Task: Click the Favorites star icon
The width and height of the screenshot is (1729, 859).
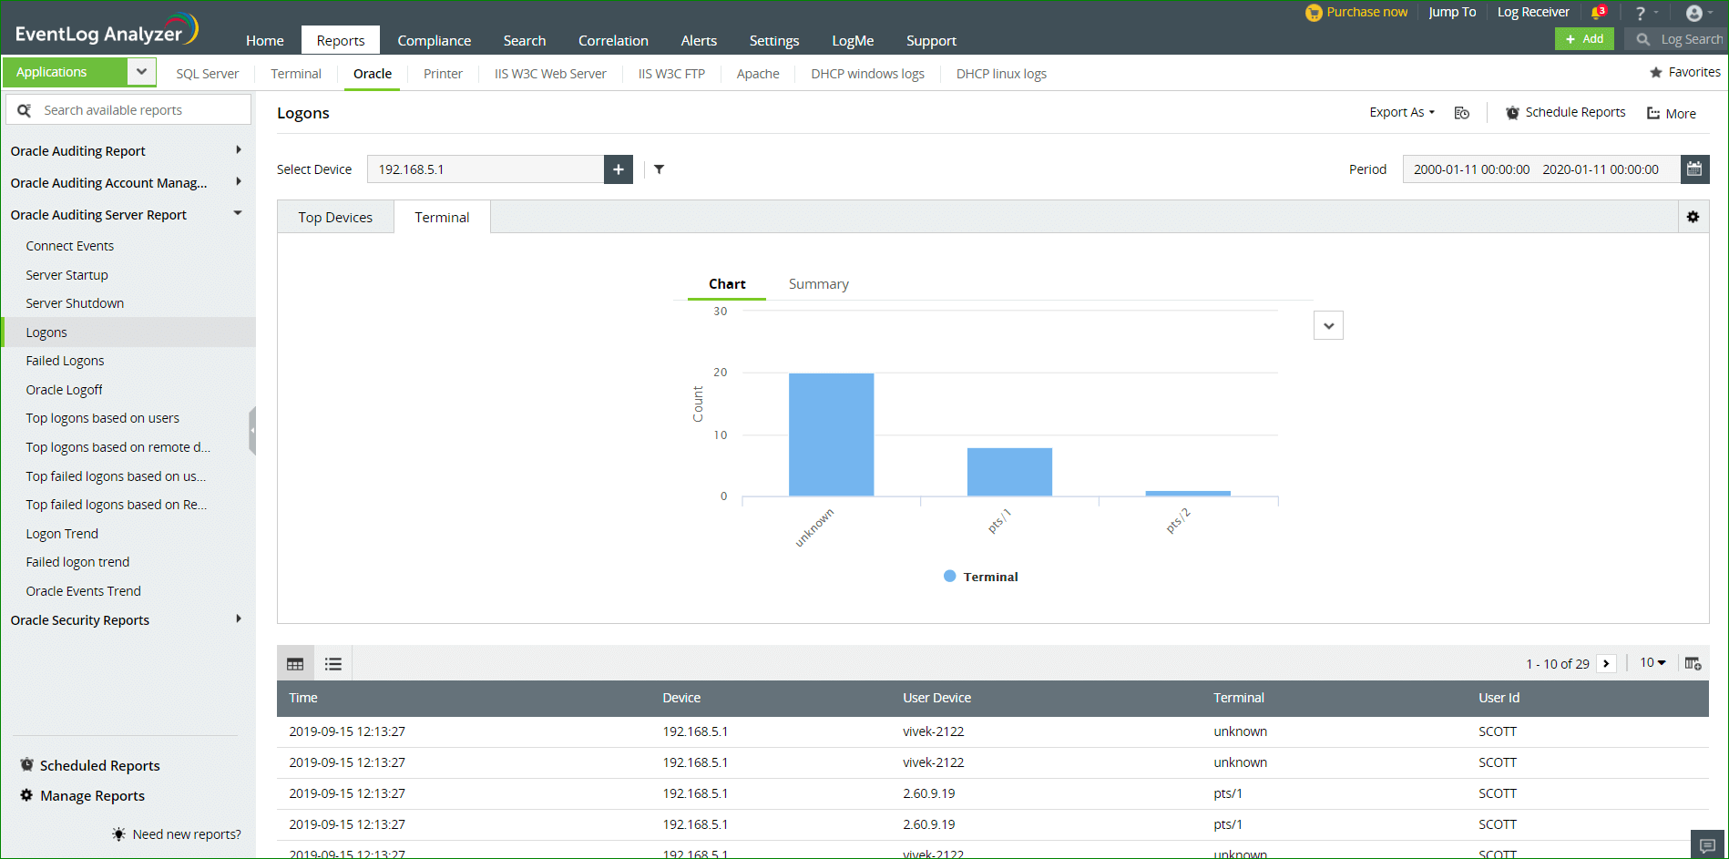Action: pos(1656,72)
